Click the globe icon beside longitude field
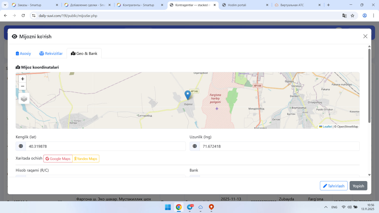The height and width of the screenshot is (213, 379). tap(195, 146)
